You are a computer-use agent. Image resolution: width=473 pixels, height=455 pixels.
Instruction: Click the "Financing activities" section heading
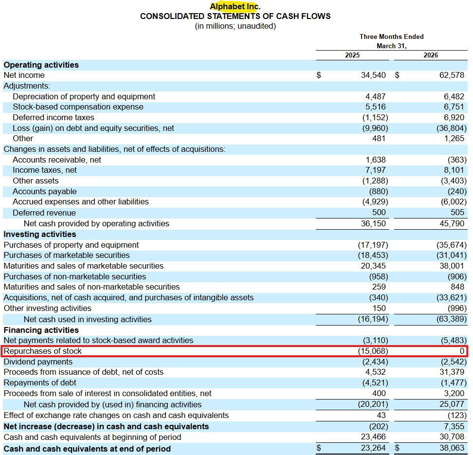tap(41, 330)
